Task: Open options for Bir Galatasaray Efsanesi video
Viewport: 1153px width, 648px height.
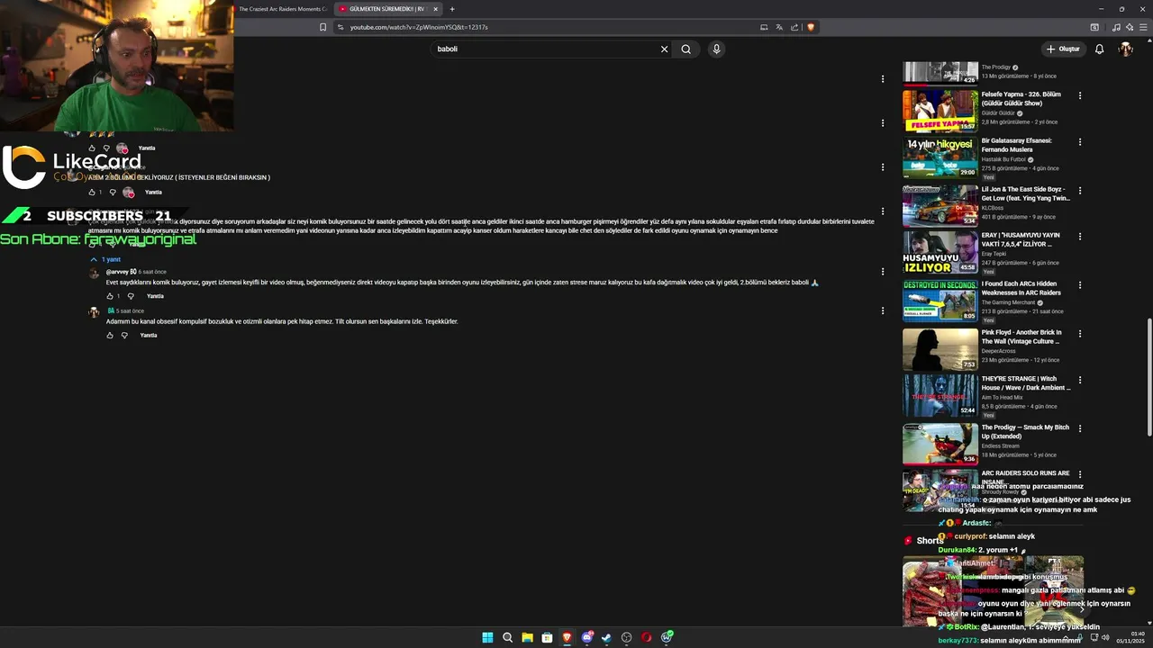Action: click(x=1080, y=142)
